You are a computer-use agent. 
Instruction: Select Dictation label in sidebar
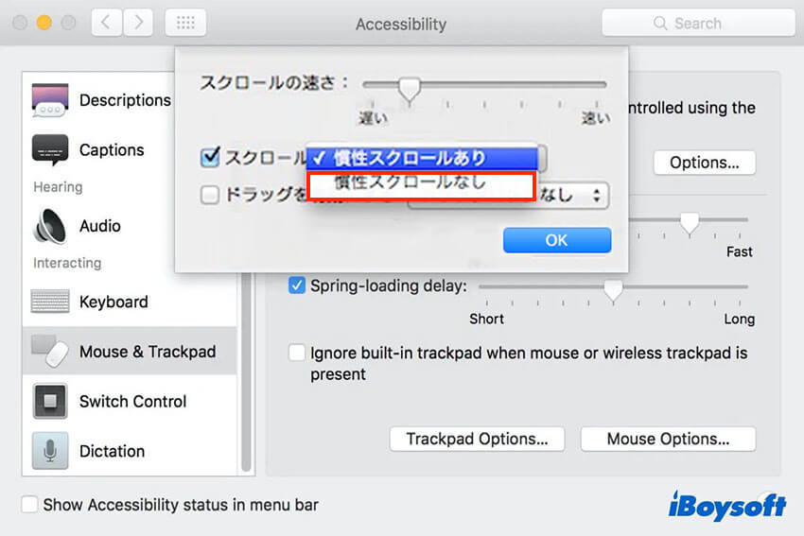coord(112,451)
